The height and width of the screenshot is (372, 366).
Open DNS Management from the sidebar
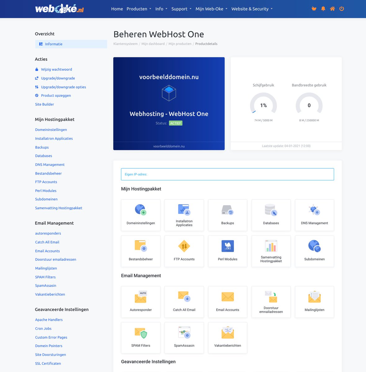[50, 164]
